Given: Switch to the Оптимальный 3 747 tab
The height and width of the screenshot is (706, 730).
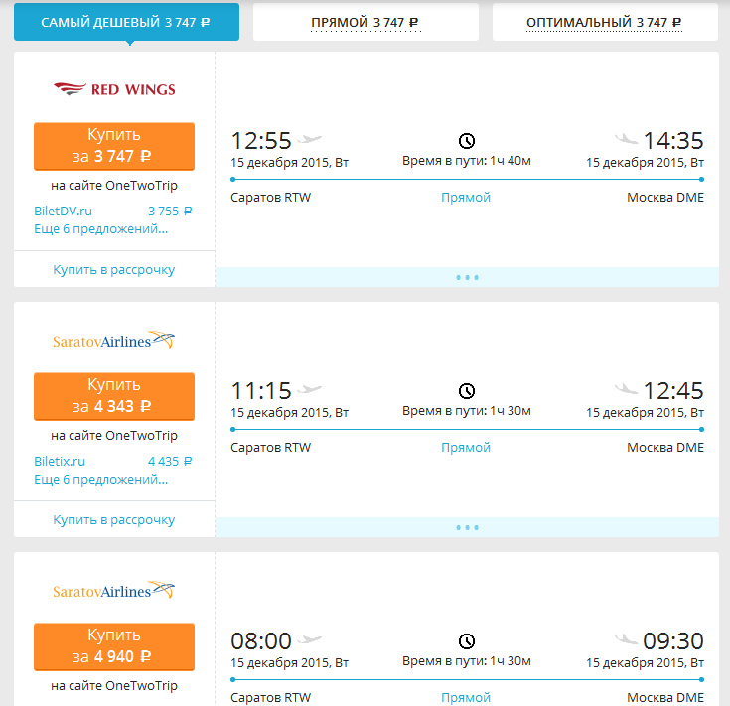Looking at the screenshot, I should pyautogui.click(x=605, y=22).
